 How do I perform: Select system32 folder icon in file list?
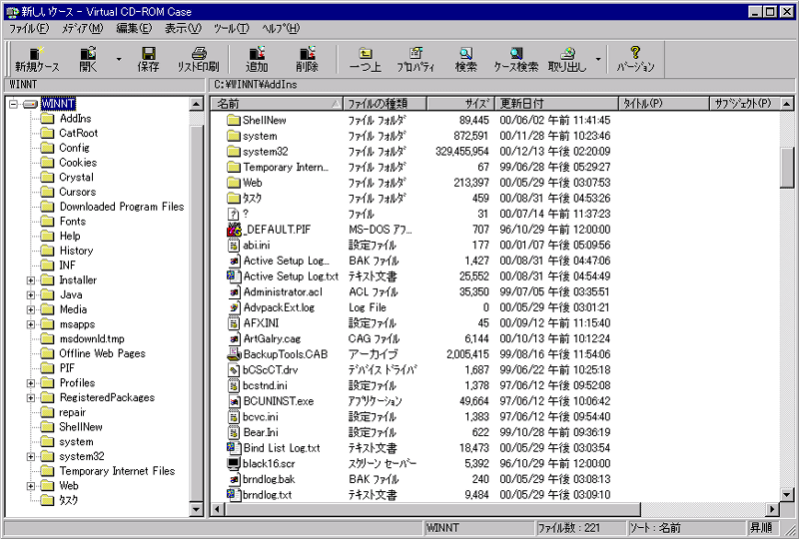tap(234, 152)
